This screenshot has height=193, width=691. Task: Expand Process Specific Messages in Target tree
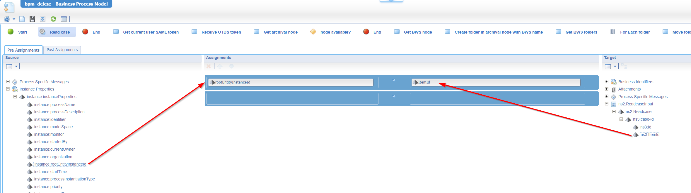click(607, 96)
